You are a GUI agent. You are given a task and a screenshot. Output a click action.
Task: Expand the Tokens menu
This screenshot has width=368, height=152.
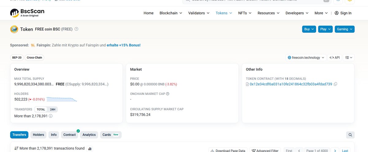[x=224, y=13]
